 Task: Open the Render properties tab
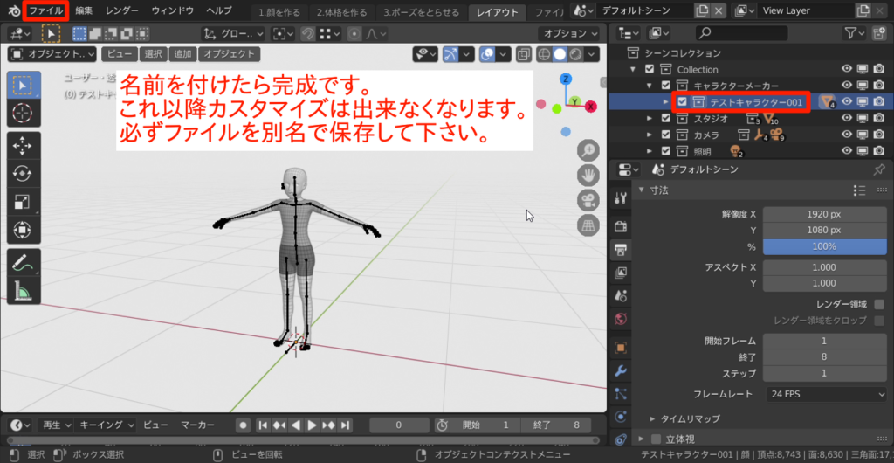(621, 227)
